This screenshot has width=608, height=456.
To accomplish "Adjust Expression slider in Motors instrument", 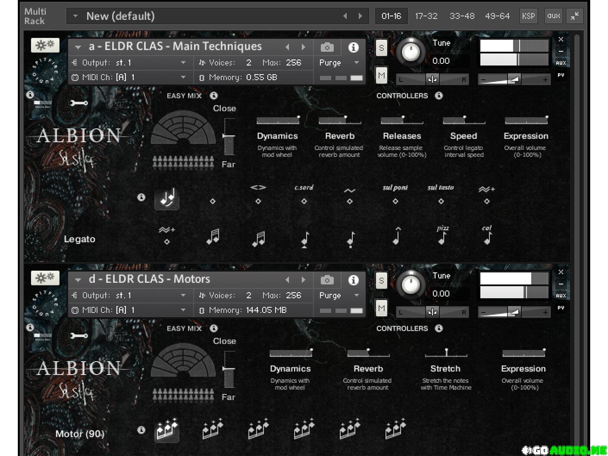I will tap(523, 353).
